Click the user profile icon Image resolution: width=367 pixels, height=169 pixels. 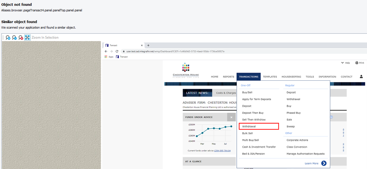(x=361, y=77)
